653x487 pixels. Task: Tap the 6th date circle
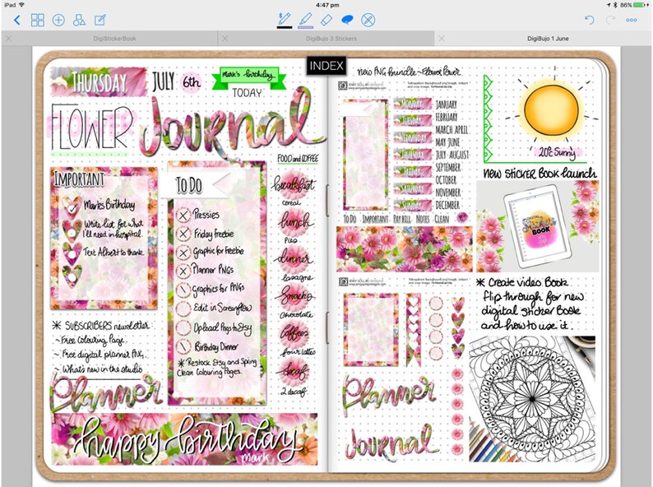(x=192, y=82)
